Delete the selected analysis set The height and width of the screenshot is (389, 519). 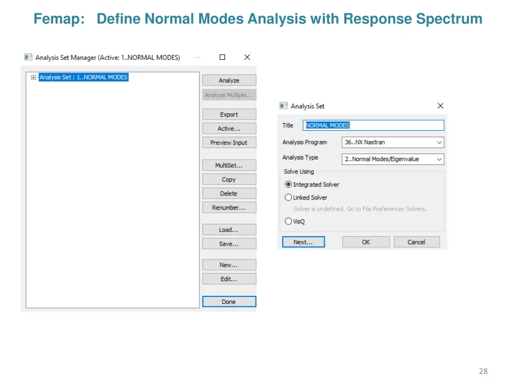[229, 193]
